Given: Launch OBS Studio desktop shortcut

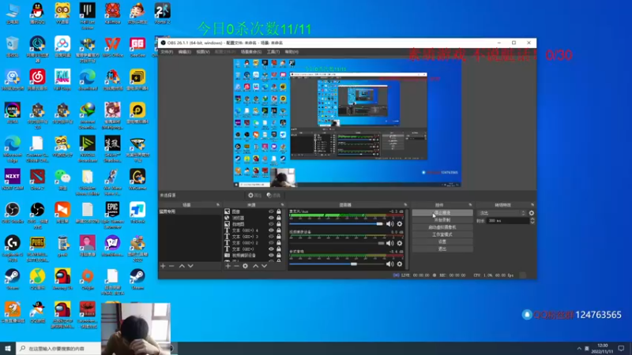Looking at the screenshot, I should click(13, 213).
